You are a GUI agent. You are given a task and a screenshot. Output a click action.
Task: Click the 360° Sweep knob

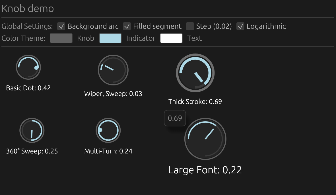[32, 130]
